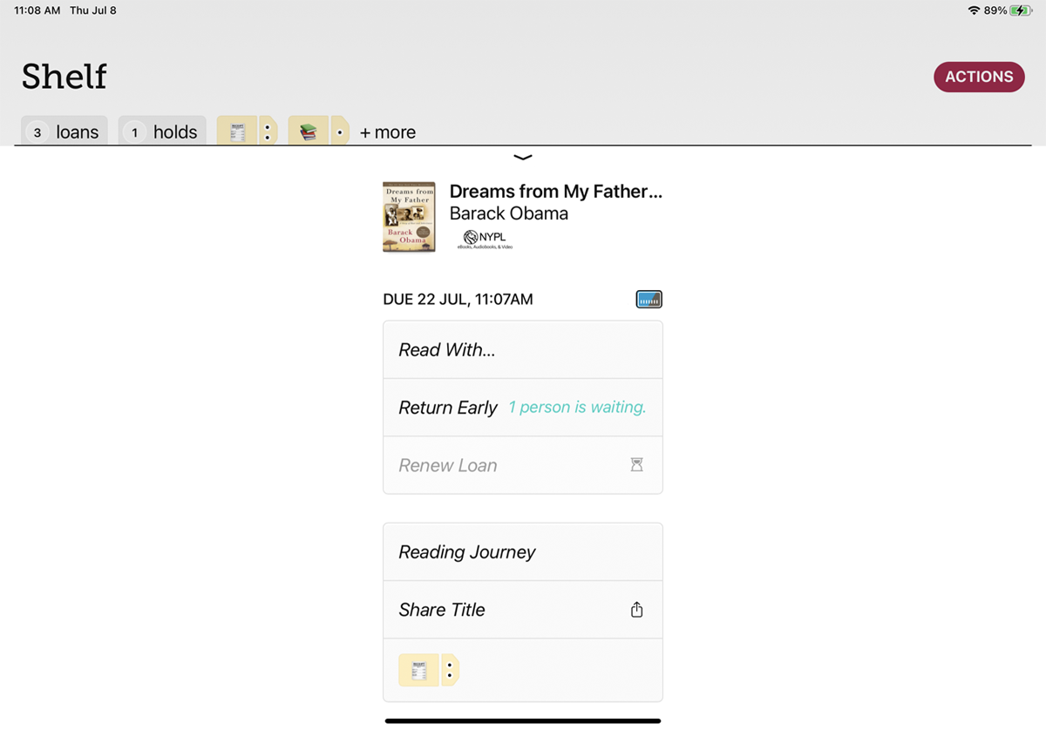This screenshot has width=1046, height=730.
Task: Click the 'Shelf' page heading
Action: (x=65, y=77)
